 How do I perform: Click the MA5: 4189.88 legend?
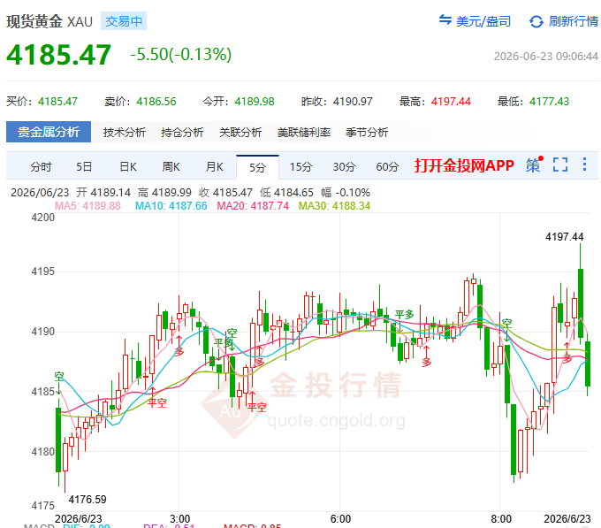(87, 206)
